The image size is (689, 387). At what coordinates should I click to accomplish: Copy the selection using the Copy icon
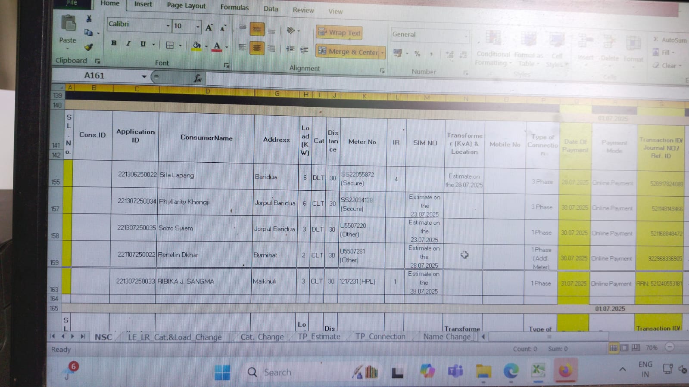tap(89, 33)
